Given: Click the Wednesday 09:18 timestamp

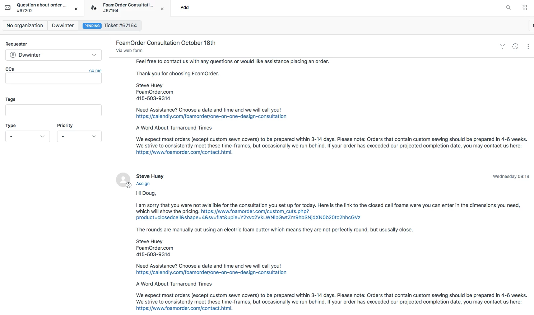Looking at the screenshot, I should [511, 177].
